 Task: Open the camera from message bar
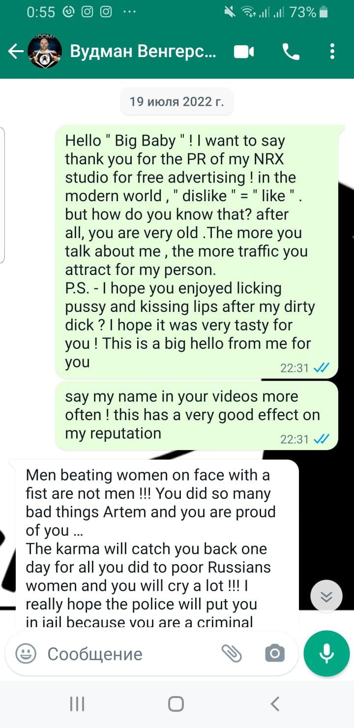[274, 653]
